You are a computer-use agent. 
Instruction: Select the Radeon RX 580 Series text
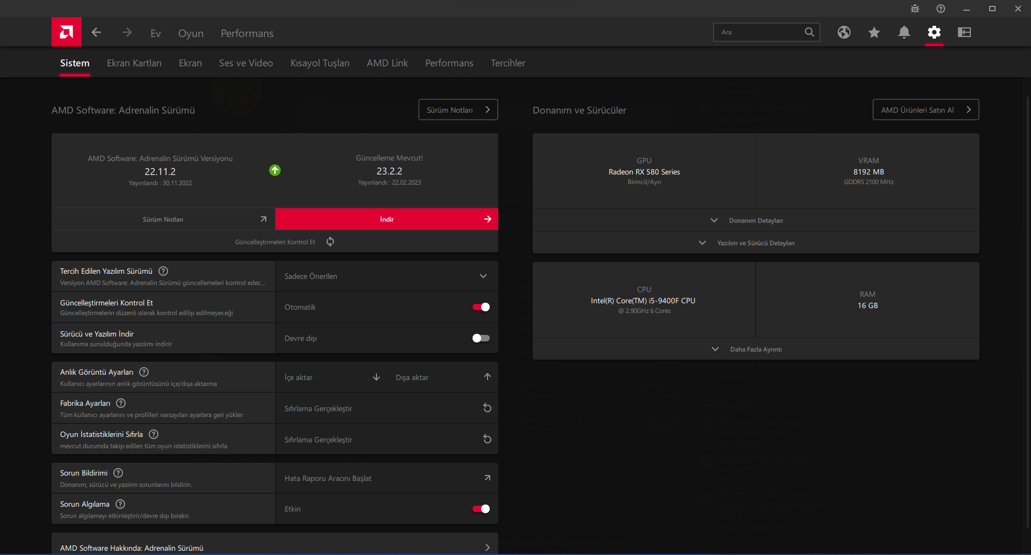click(644, 172)
